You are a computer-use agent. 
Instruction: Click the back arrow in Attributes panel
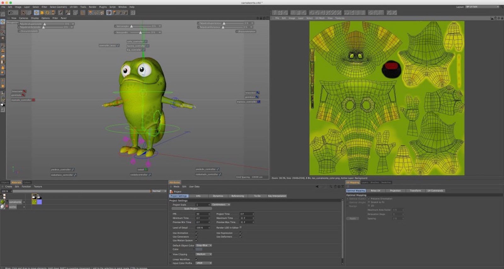317,186
